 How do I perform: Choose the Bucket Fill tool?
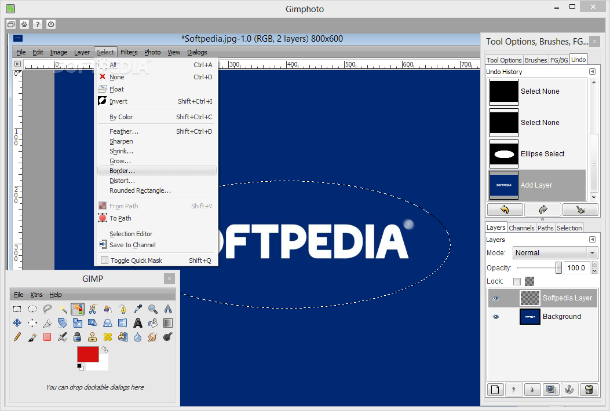pyautogui.click(x=153, y=323)
